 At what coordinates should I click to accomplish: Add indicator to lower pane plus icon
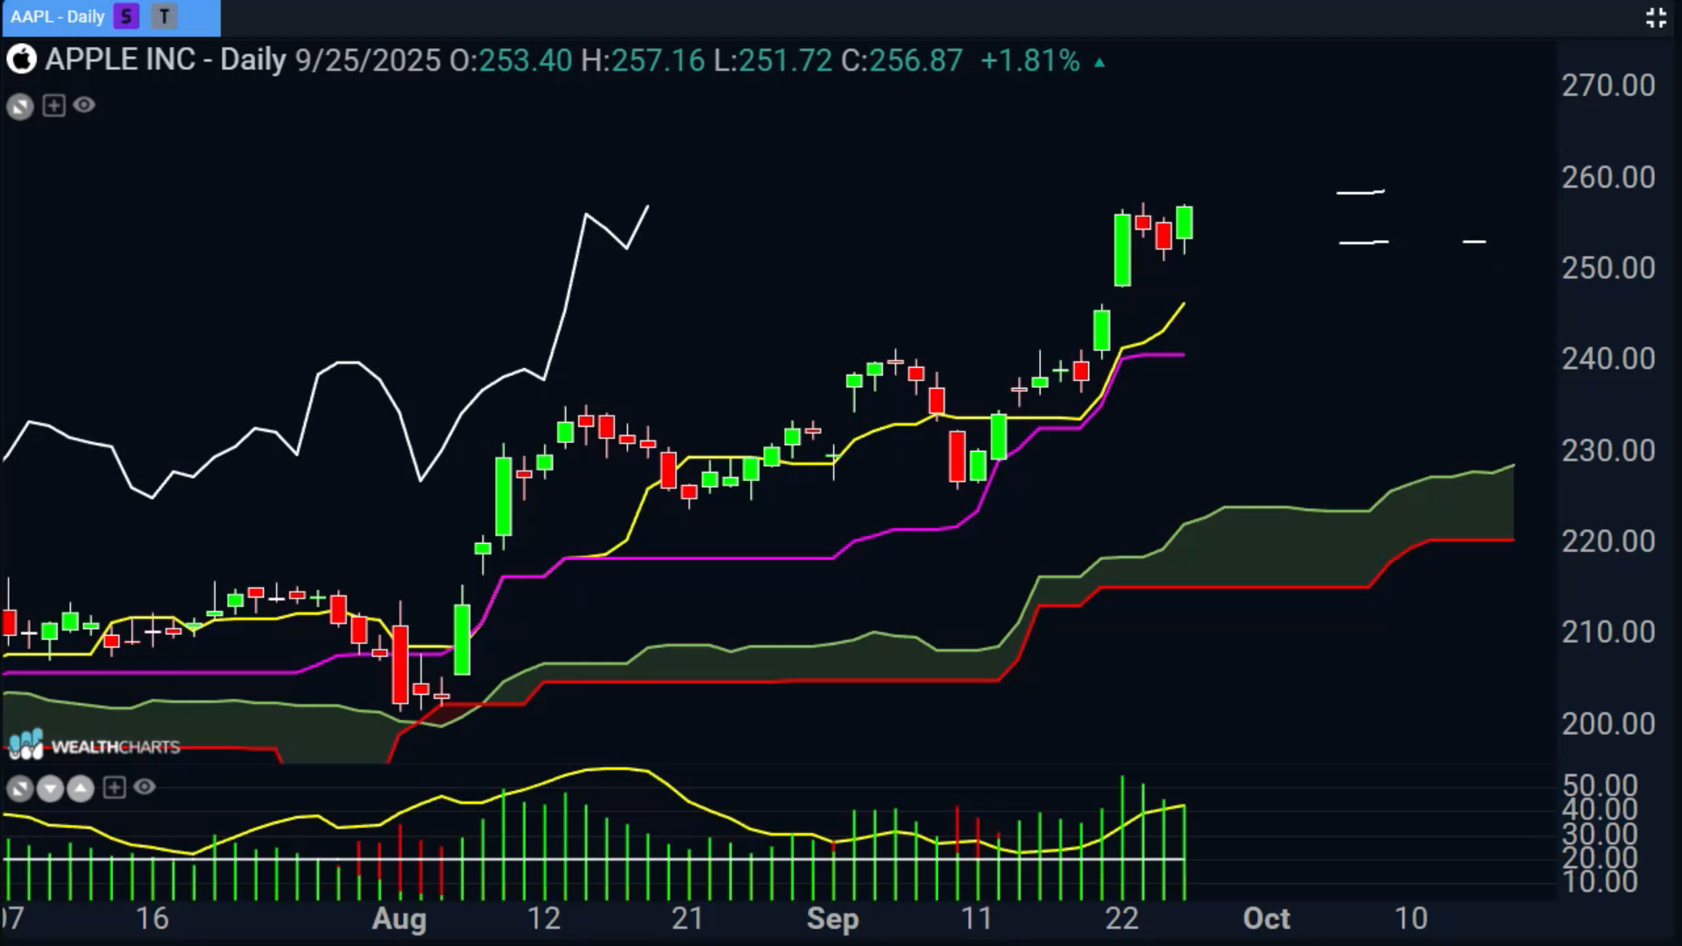pyautogui.click(x=114, y=787)
